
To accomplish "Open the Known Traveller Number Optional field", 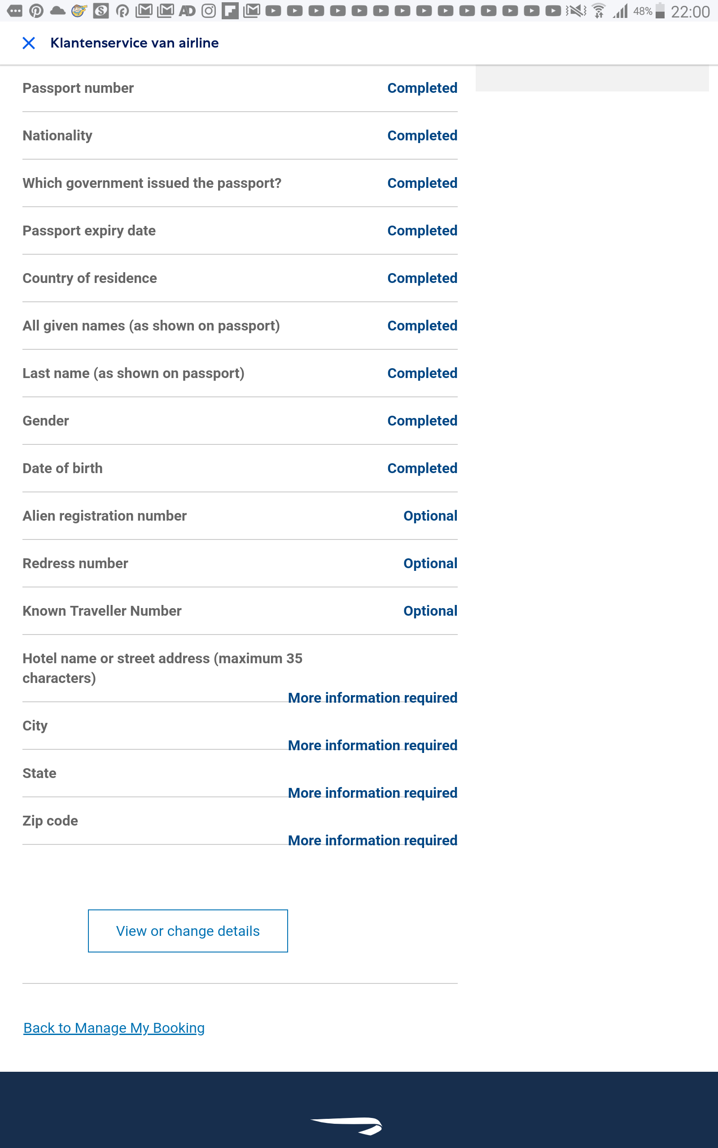I will tap(430, 611).
